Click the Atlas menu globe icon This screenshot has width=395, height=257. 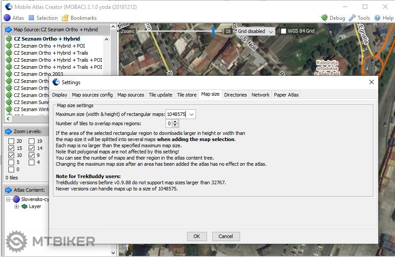(x=7, y=18)
